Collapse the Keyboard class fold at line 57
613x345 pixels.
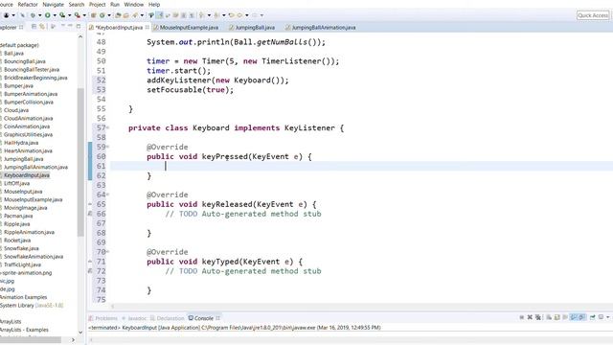(x=108, y=127)
